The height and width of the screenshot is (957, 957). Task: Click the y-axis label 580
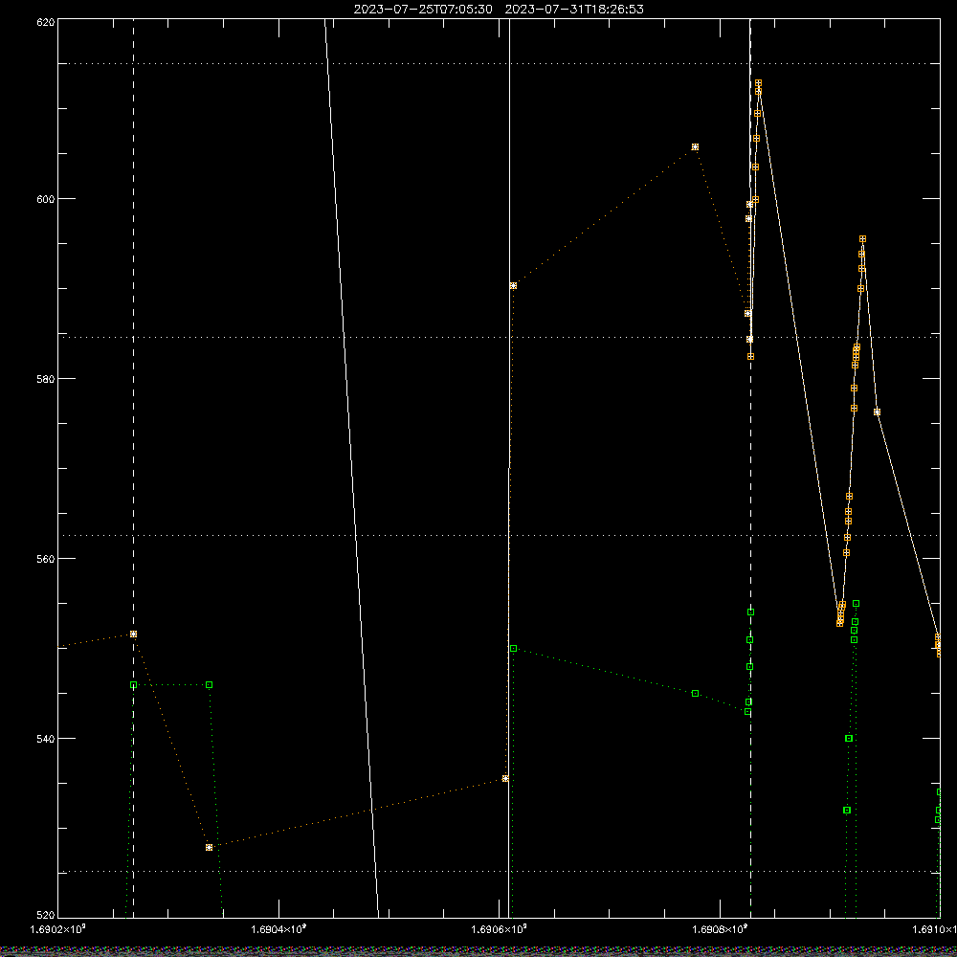[46, 378]
